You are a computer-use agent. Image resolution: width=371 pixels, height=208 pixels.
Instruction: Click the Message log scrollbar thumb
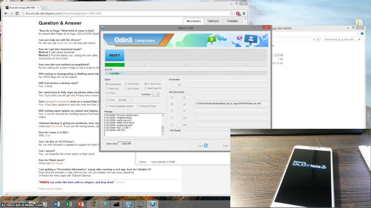(163, 129)
